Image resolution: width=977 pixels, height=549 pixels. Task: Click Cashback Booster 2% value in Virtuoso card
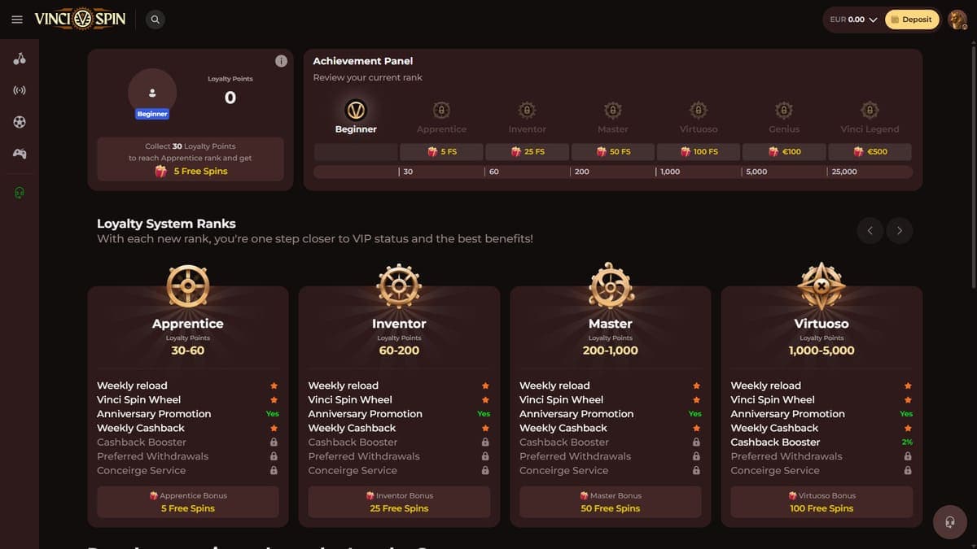pos(907,442)
